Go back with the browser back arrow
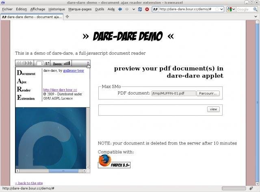The image size is (260, 192). (120, 9)
